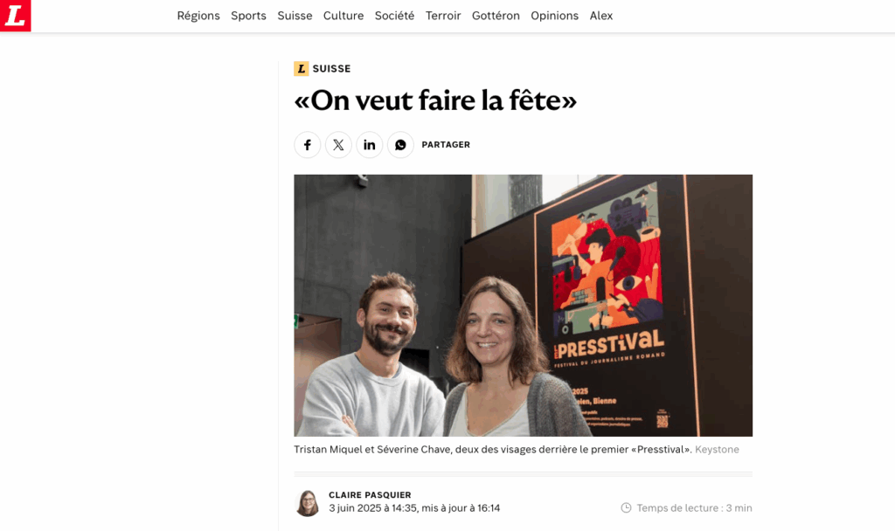Click the clock icon near reading time
The height and width of the screenshot is (531, 895).
pyautogui.click(x=626, y=507)
